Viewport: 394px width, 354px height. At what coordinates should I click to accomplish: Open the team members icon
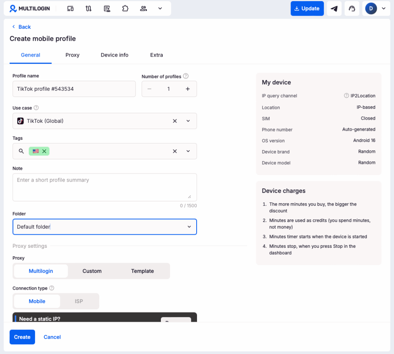click(144, 8)
